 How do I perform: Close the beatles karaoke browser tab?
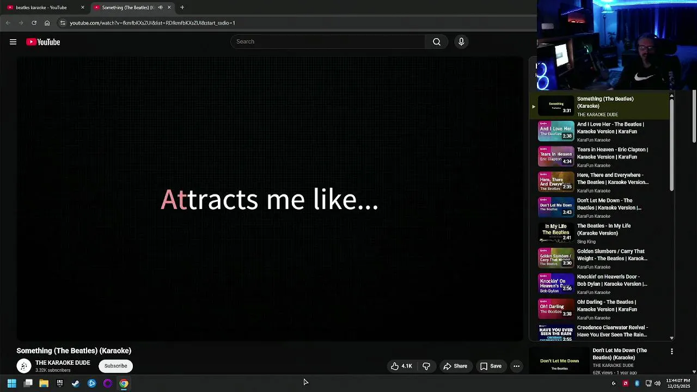point(83,8)
